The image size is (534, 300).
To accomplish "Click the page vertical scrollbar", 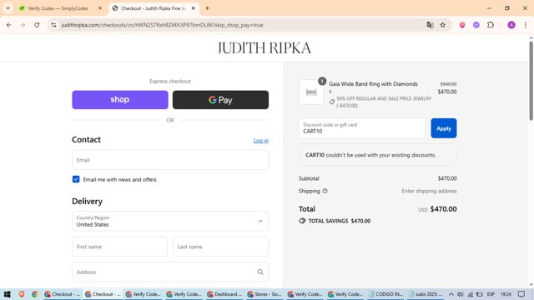I will click(x=531, y=81).
